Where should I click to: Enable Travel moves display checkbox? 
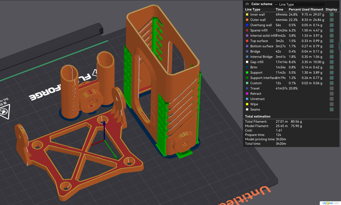(x=331, y=88)
